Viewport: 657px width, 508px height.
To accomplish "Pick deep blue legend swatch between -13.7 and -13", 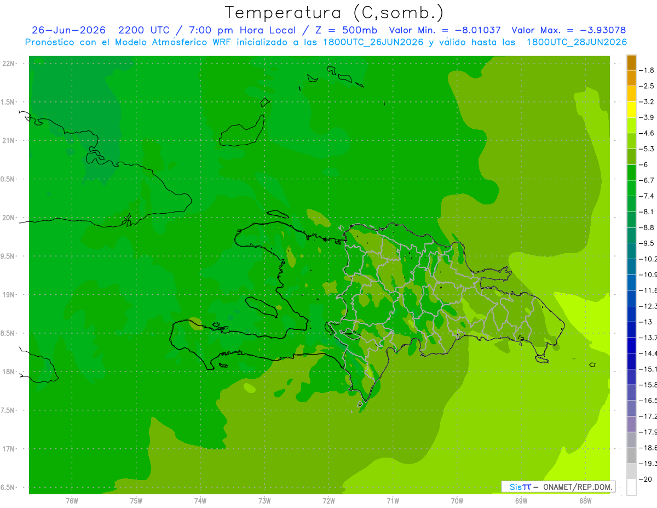I will pos(631,329).
